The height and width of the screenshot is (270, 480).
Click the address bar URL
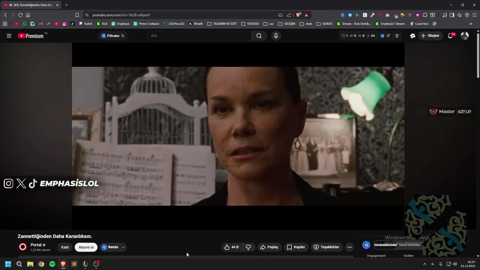(x=121, y=15)
